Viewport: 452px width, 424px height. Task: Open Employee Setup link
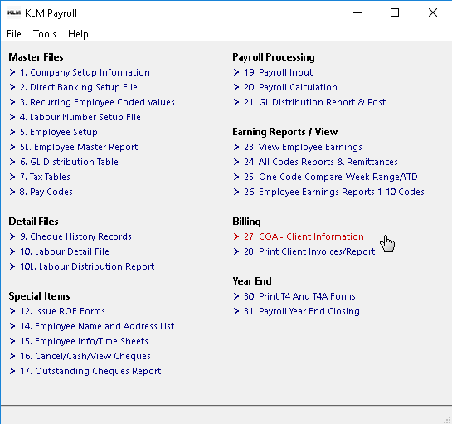click(59, 132)
